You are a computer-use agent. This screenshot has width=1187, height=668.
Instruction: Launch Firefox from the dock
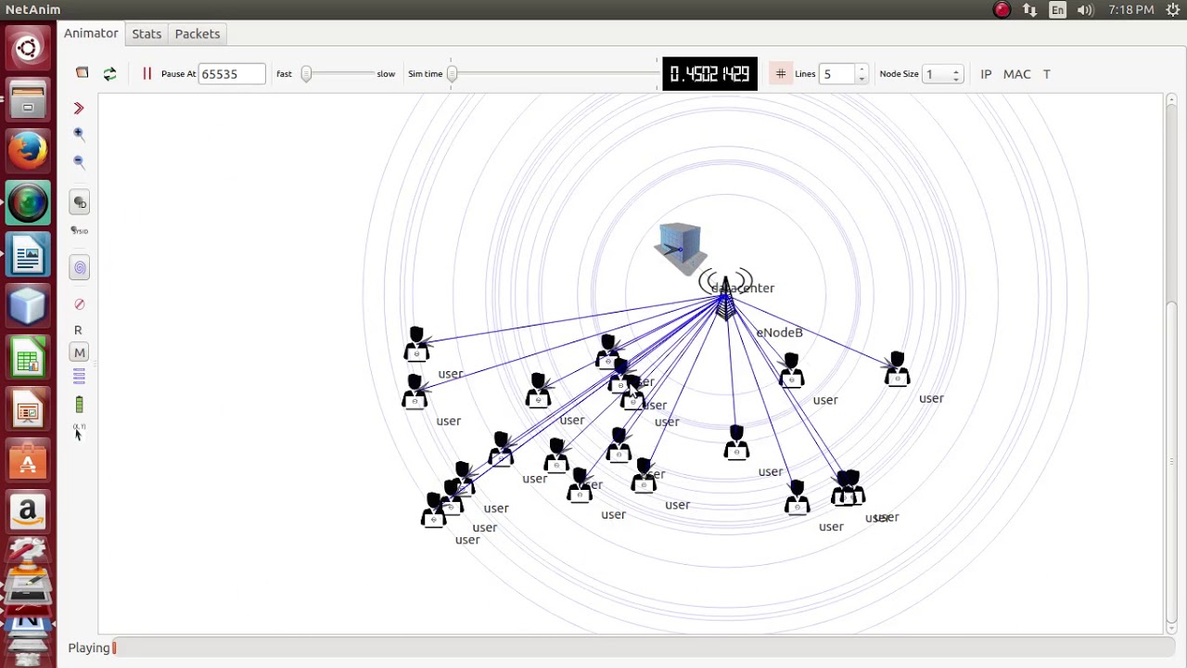(x=28, y=150)
